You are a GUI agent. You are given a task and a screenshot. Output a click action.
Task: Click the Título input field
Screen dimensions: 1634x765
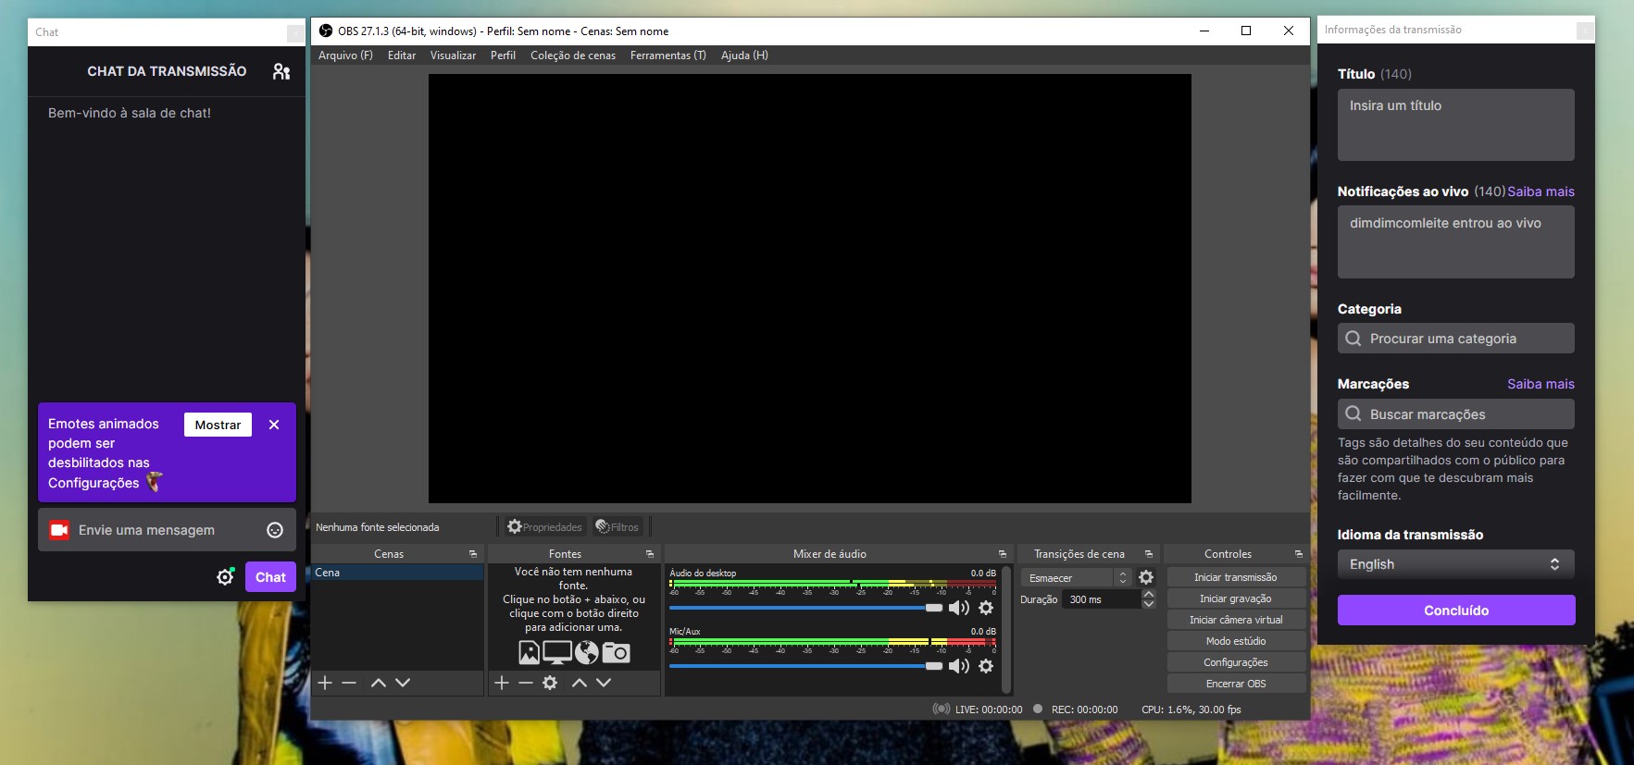point(1455,125)
